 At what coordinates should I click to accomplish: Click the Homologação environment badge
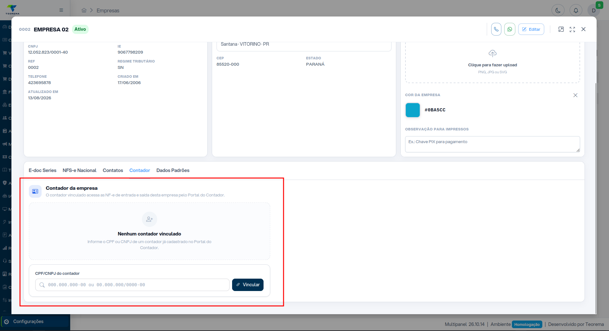tap(527, 324)
